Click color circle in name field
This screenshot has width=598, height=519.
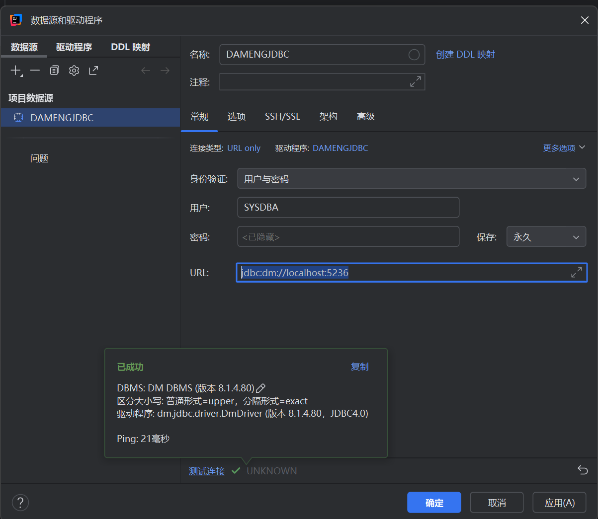[414, 55]
